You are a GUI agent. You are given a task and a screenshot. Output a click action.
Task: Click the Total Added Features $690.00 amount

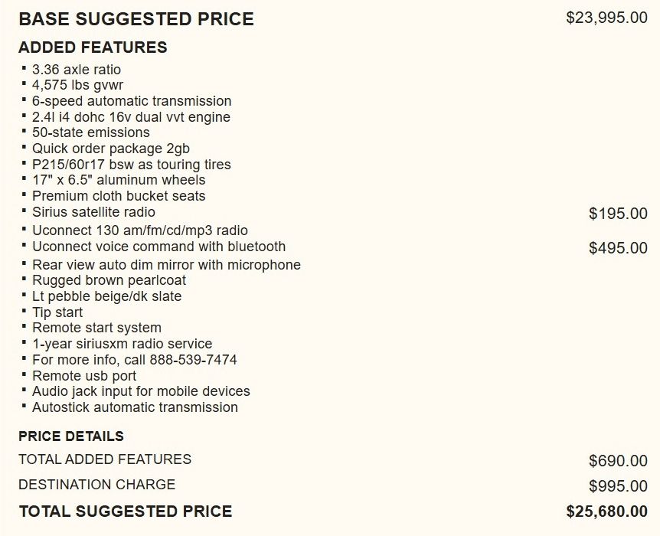[x=618, y=461]
